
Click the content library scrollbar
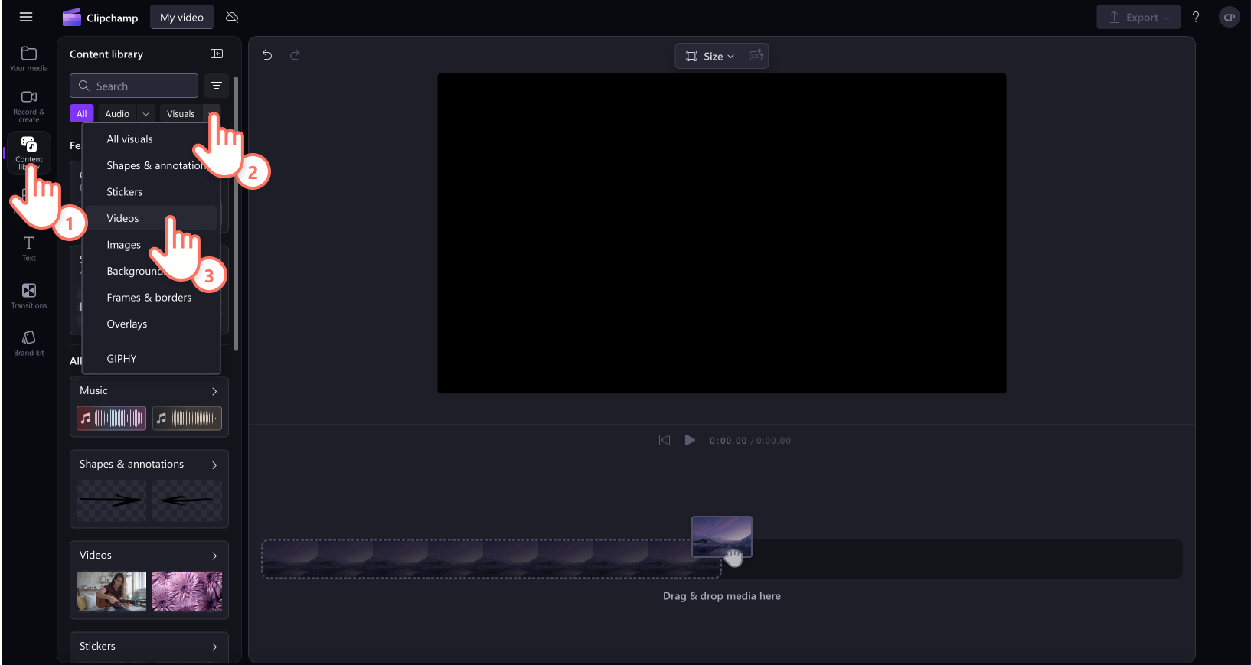pos(236,214)
